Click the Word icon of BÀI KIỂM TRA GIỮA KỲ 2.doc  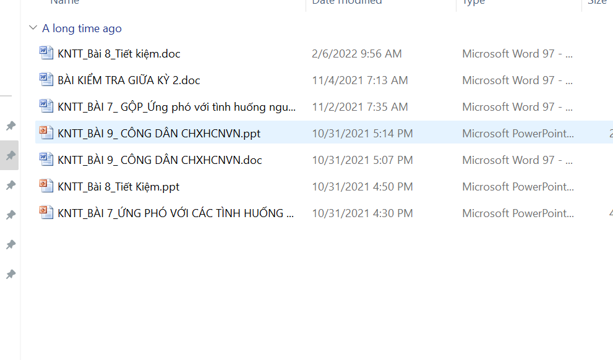[x=46, y=79]
